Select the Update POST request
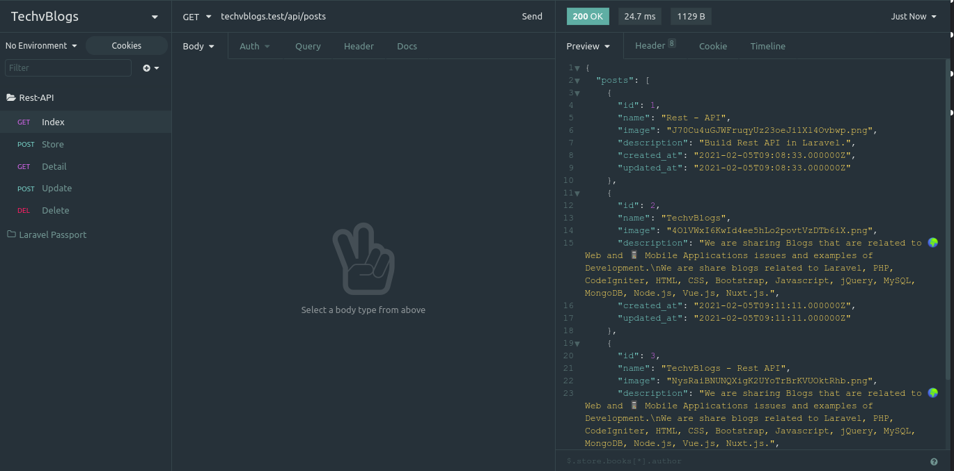The image size is (954, 471). coord(86,188)
